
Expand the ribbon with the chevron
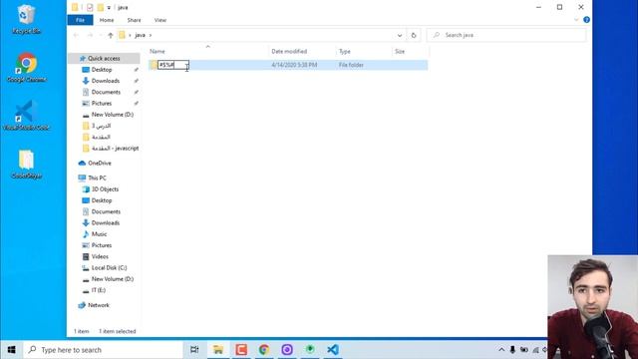(x=576, y=20)
